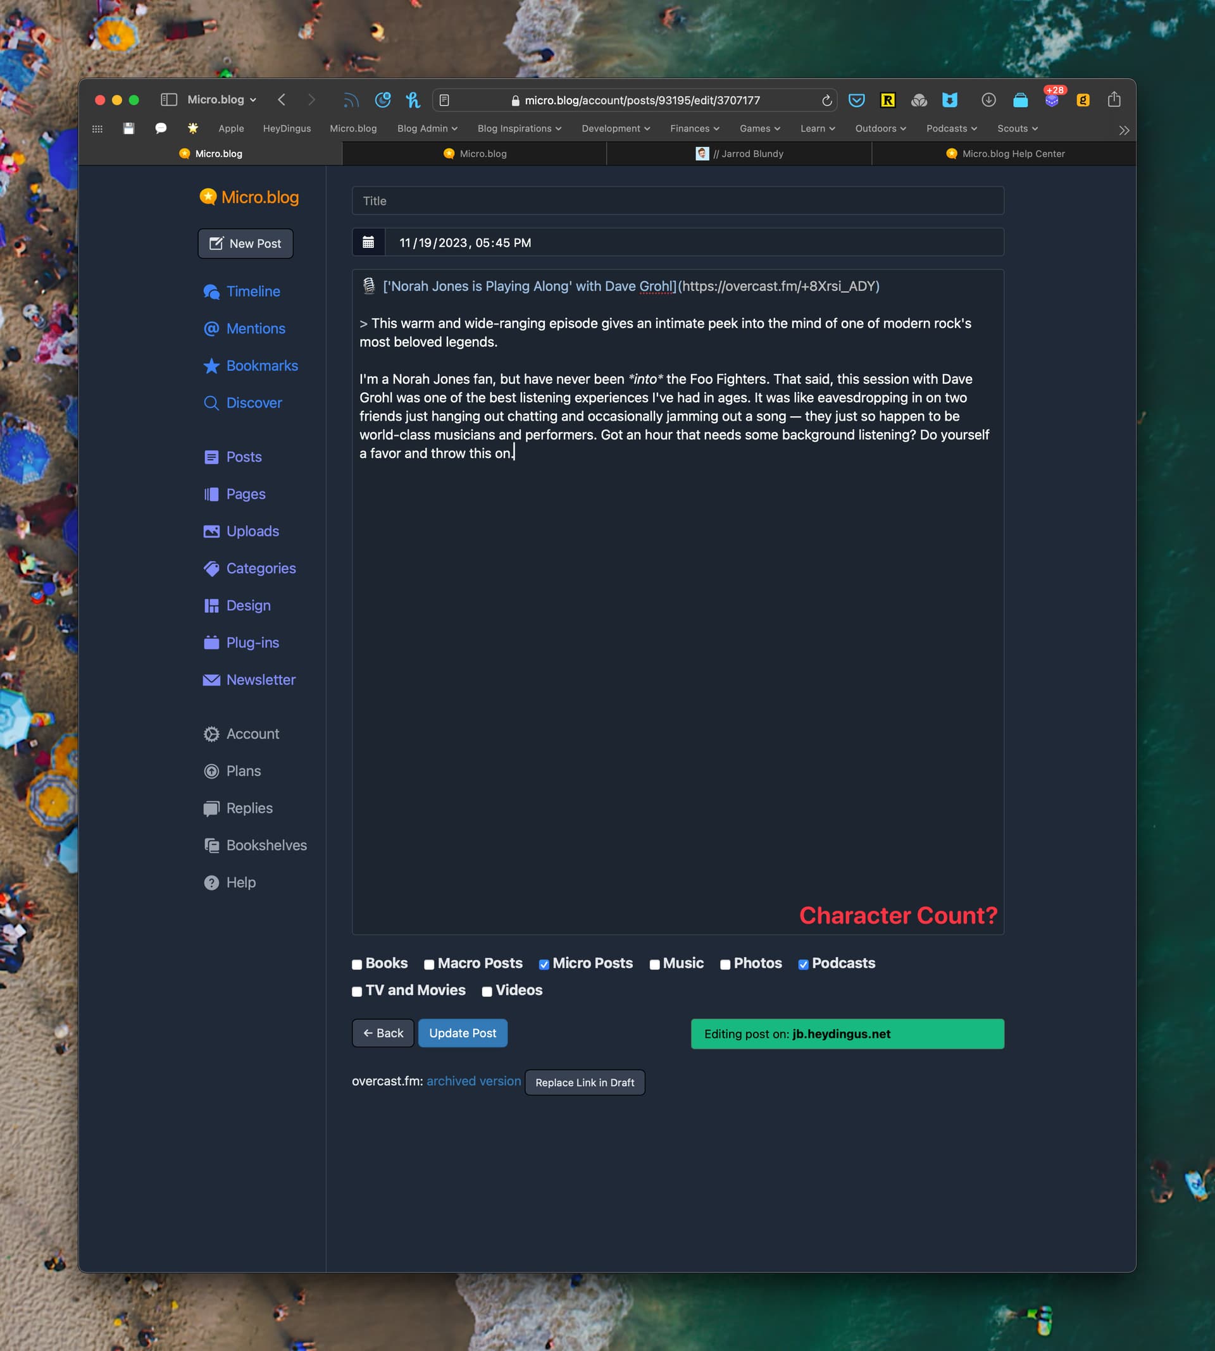Check the Music category checkbox
Image resolution: width=1215 pixels, height=1351 pixels.
(655, 965)
